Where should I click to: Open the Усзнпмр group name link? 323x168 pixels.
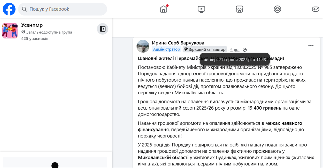coord(32,25)
